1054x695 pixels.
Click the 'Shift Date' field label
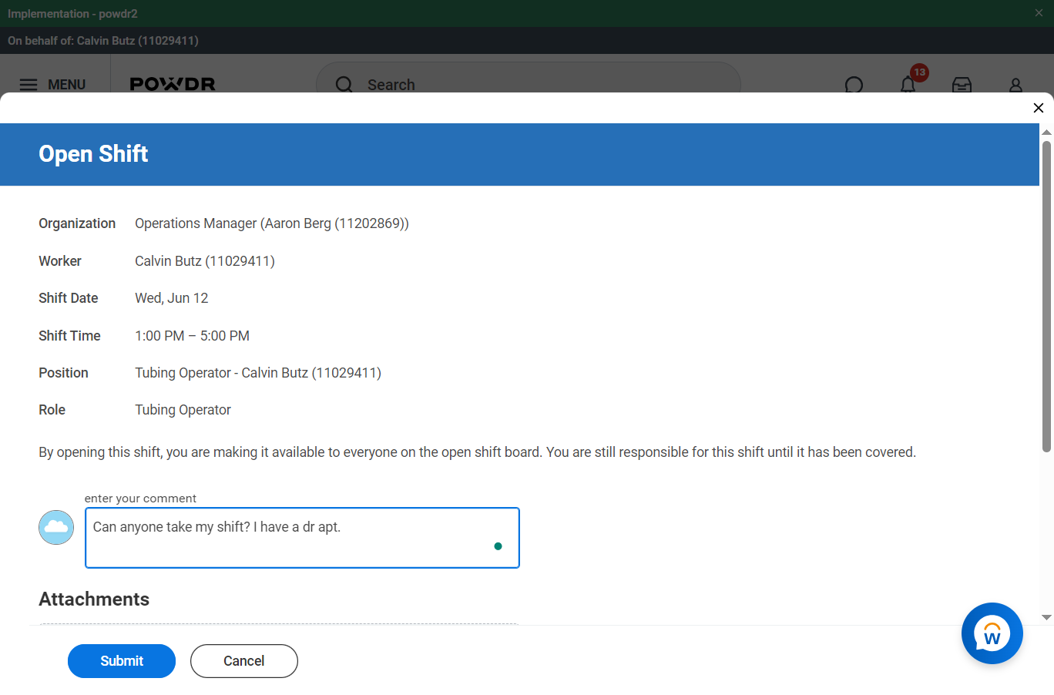(69, 298)
